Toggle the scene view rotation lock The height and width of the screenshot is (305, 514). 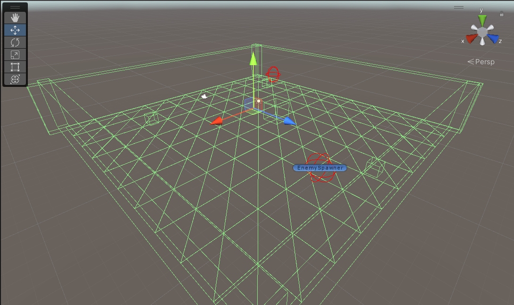501,14
